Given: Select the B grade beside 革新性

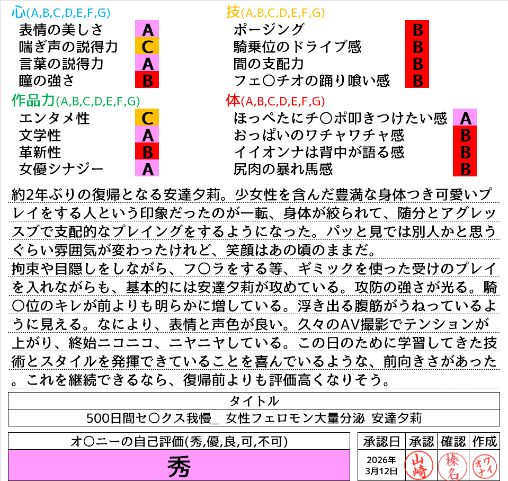Looking at the screenshot, I should [x=148, y=152].
